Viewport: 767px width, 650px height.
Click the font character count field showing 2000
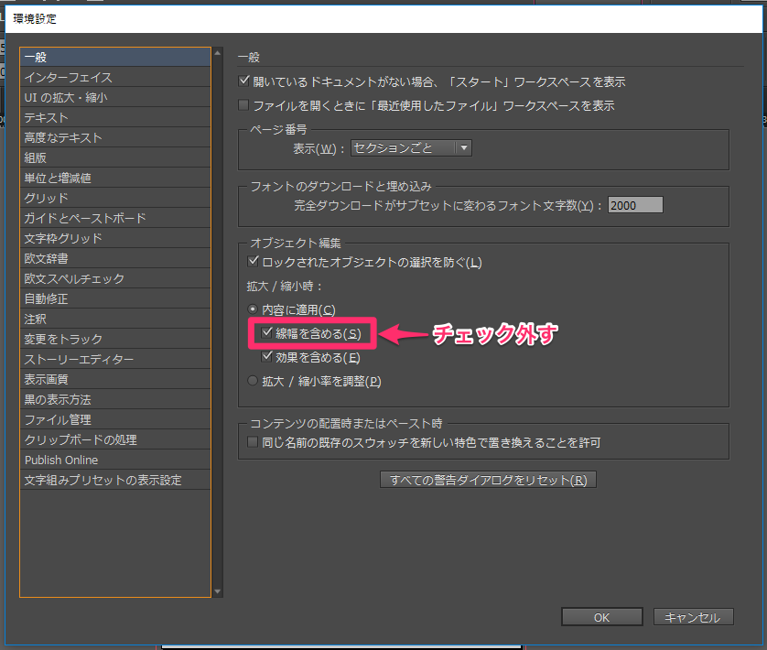tap(635, 205)
